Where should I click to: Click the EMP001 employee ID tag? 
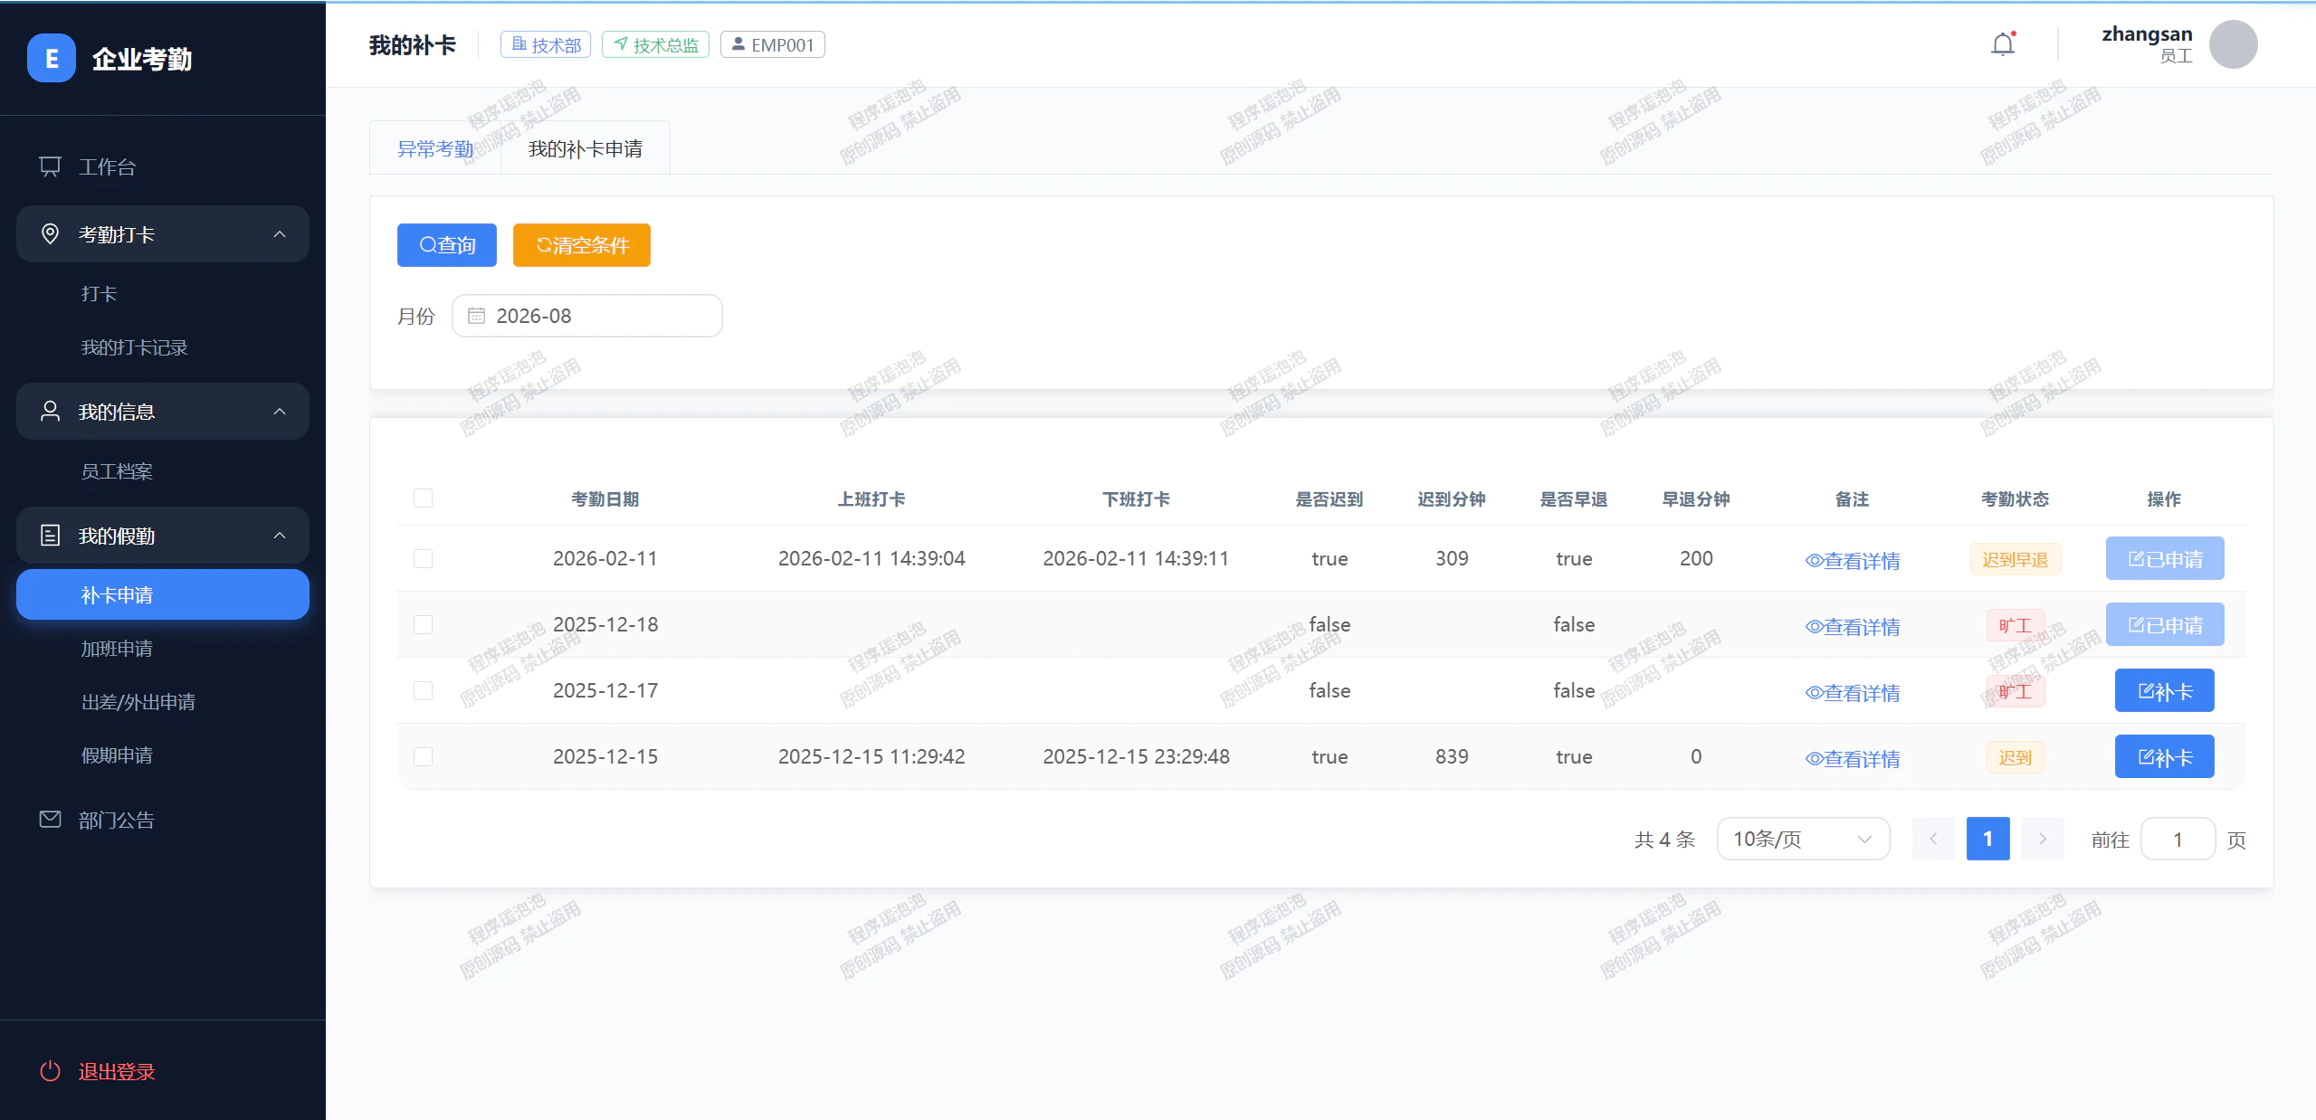click(773, 44)
